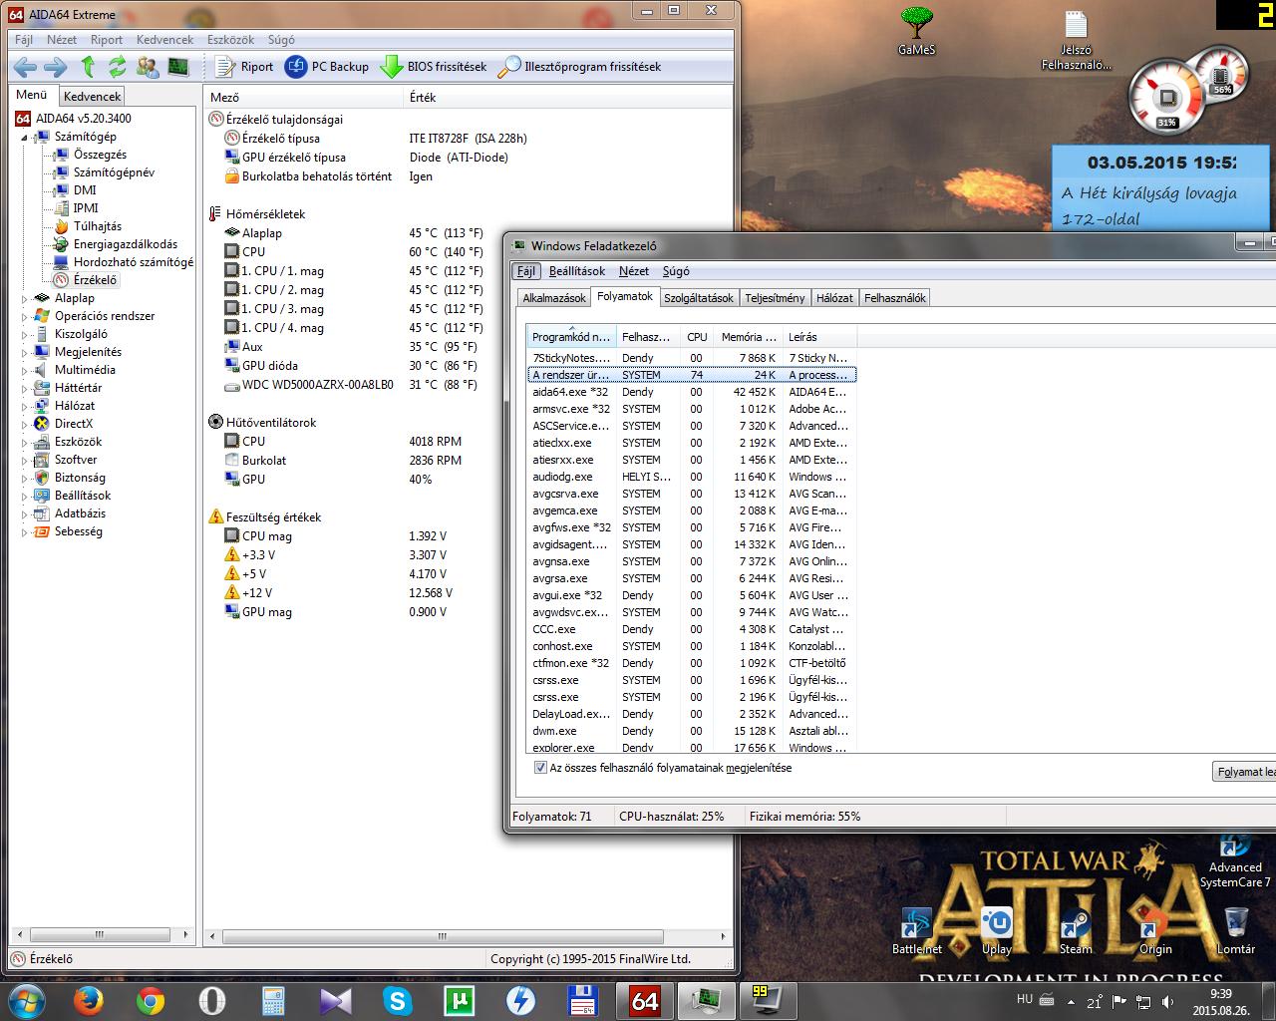The image size is (1276, 1021).
Task: Open uTorrent from taskbar
Action: pos(460,1000)
